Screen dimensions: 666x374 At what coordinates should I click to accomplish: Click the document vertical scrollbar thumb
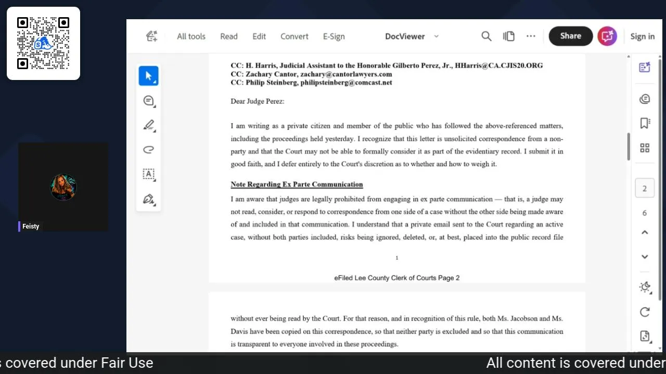click(x=629, y=147)
